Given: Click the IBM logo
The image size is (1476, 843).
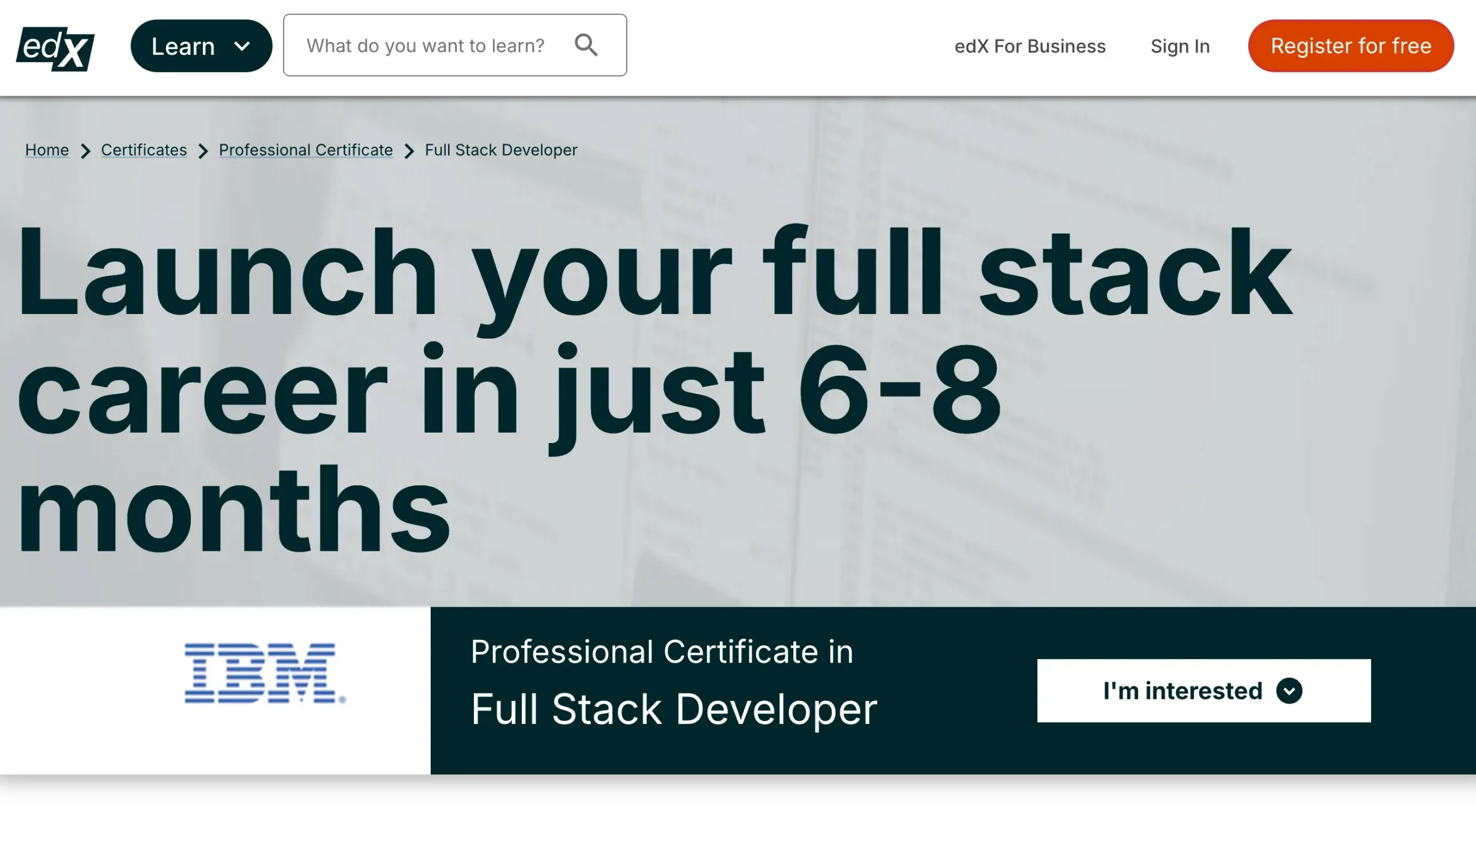Looking at the screenshot, I should [x=265, y=674].
